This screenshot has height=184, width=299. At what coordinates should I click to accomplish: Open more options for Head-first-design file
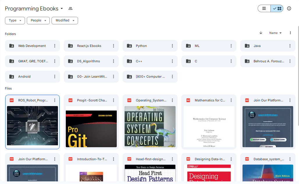(172, 159)
